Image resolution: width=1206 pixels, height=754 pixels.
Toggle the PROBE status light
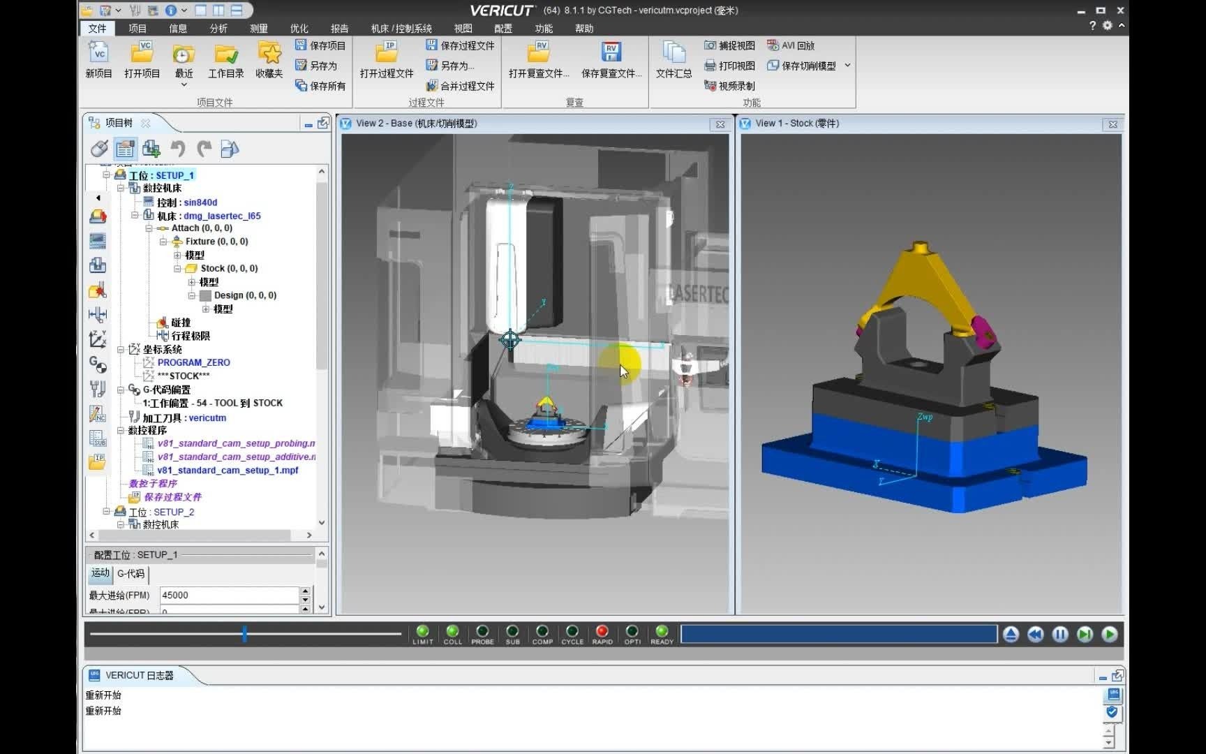[x=482, y=631]
